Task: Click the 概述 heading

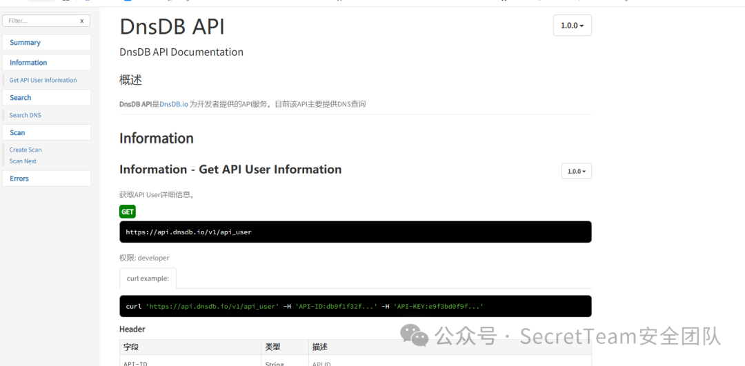Action: click(x=130, y=80)
